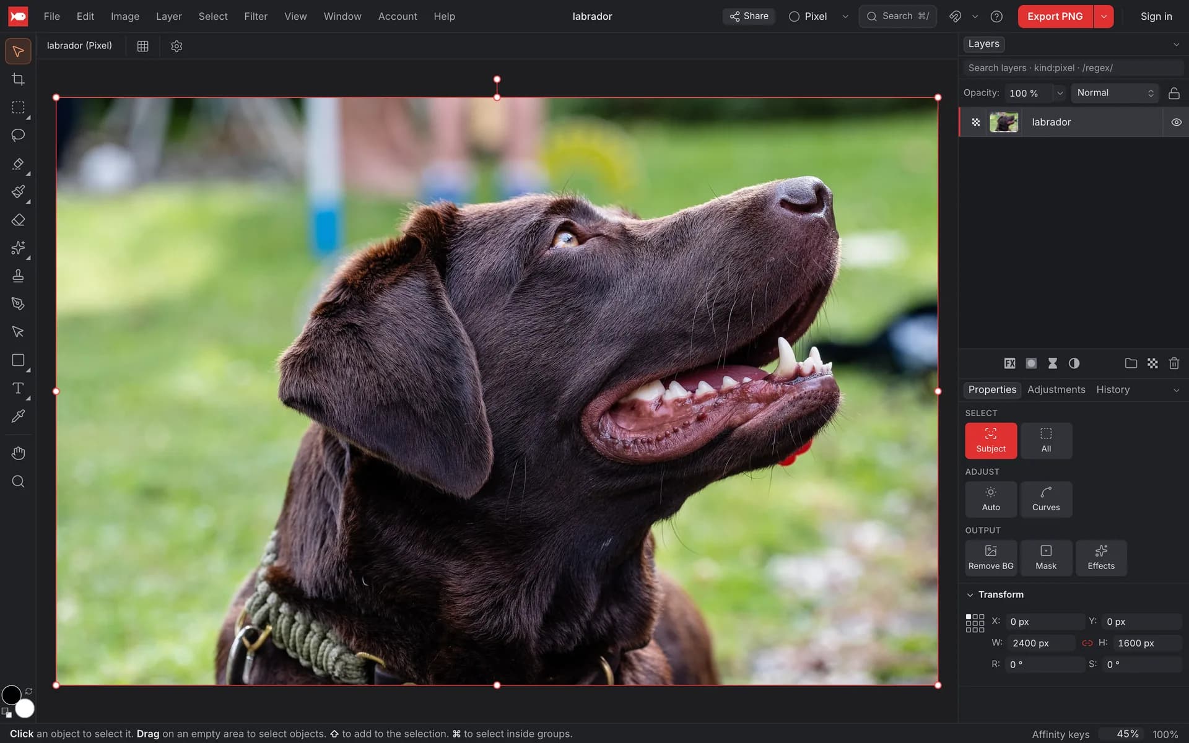Click the black foreground color swatch
The height and width of the screenshot is (743, 1189).
pos(11,695)
